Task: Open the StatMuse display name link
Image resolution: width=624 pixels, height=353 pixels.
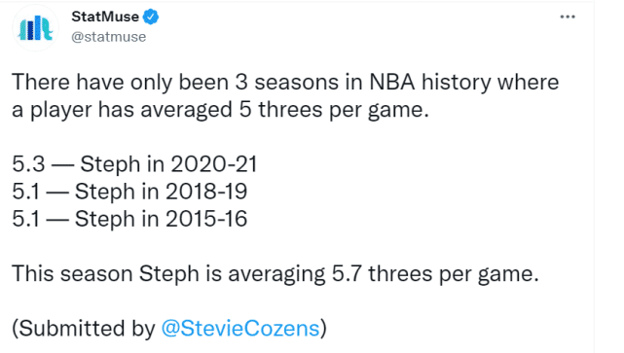Action: click(105, 17)
